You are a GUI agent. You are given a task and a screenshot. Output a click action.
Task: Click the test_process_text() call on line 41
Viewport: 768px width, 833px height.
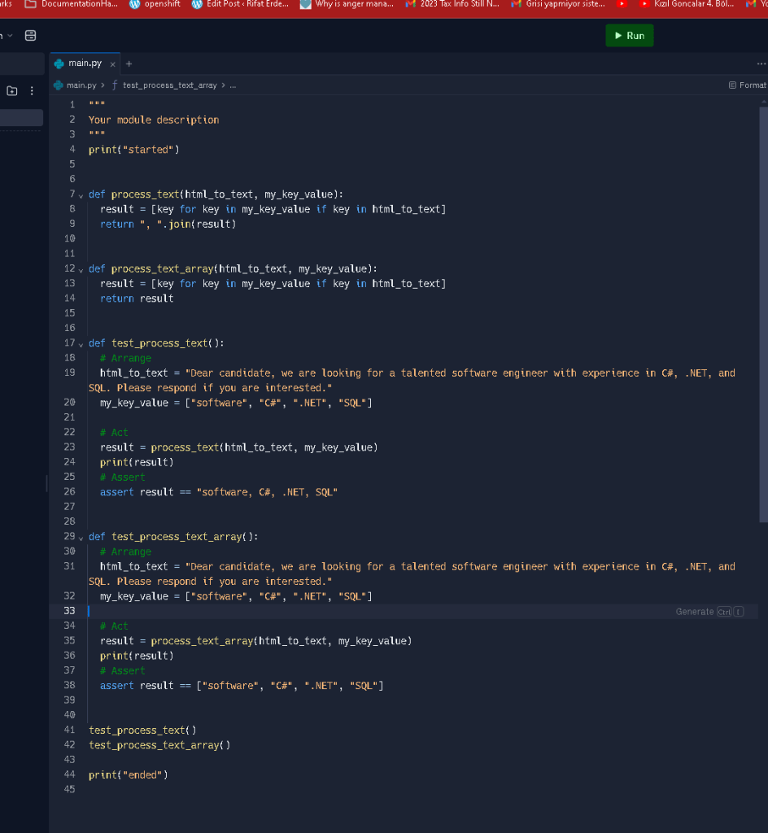click(x=142, y=731)
